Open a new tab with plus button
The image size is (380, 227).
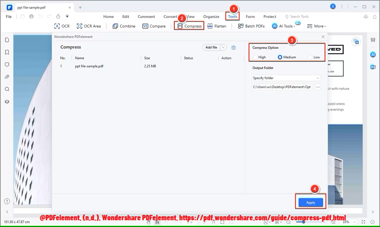coord(80,8)
